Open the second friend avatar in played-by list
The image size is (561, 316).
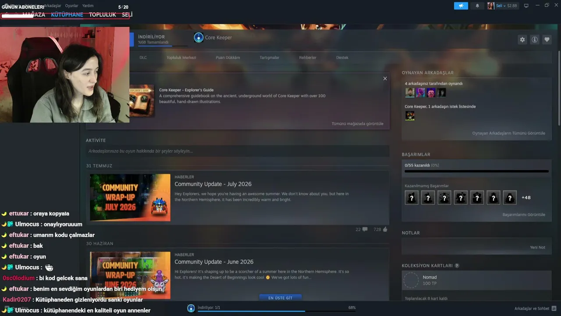click(x=420, y=93)
